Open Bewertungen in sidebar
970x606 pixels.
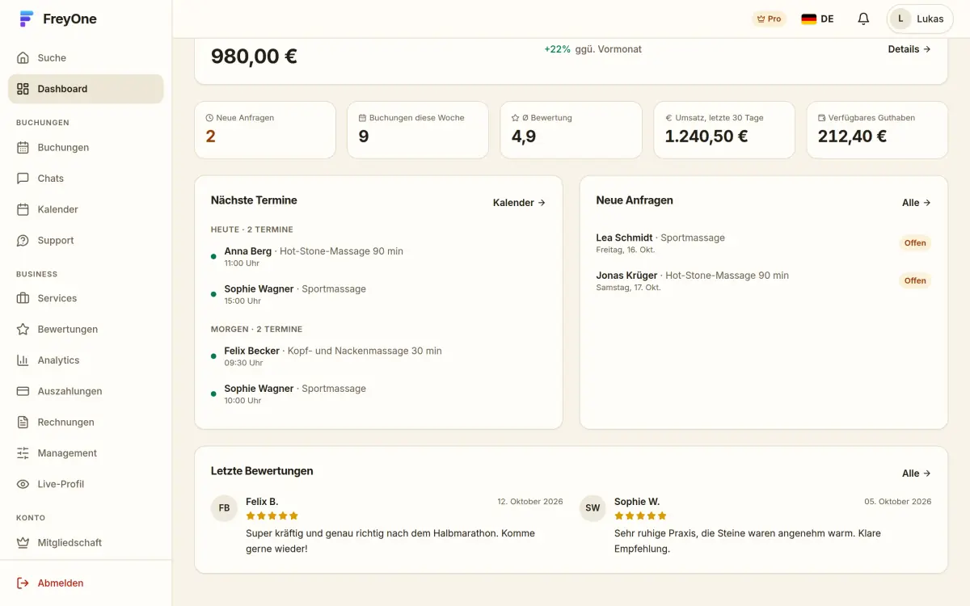click(86, 330)
